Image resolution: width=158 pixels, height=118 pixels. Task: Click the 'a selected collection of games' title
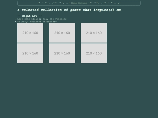pyautogui.click(x=69, y=10)
